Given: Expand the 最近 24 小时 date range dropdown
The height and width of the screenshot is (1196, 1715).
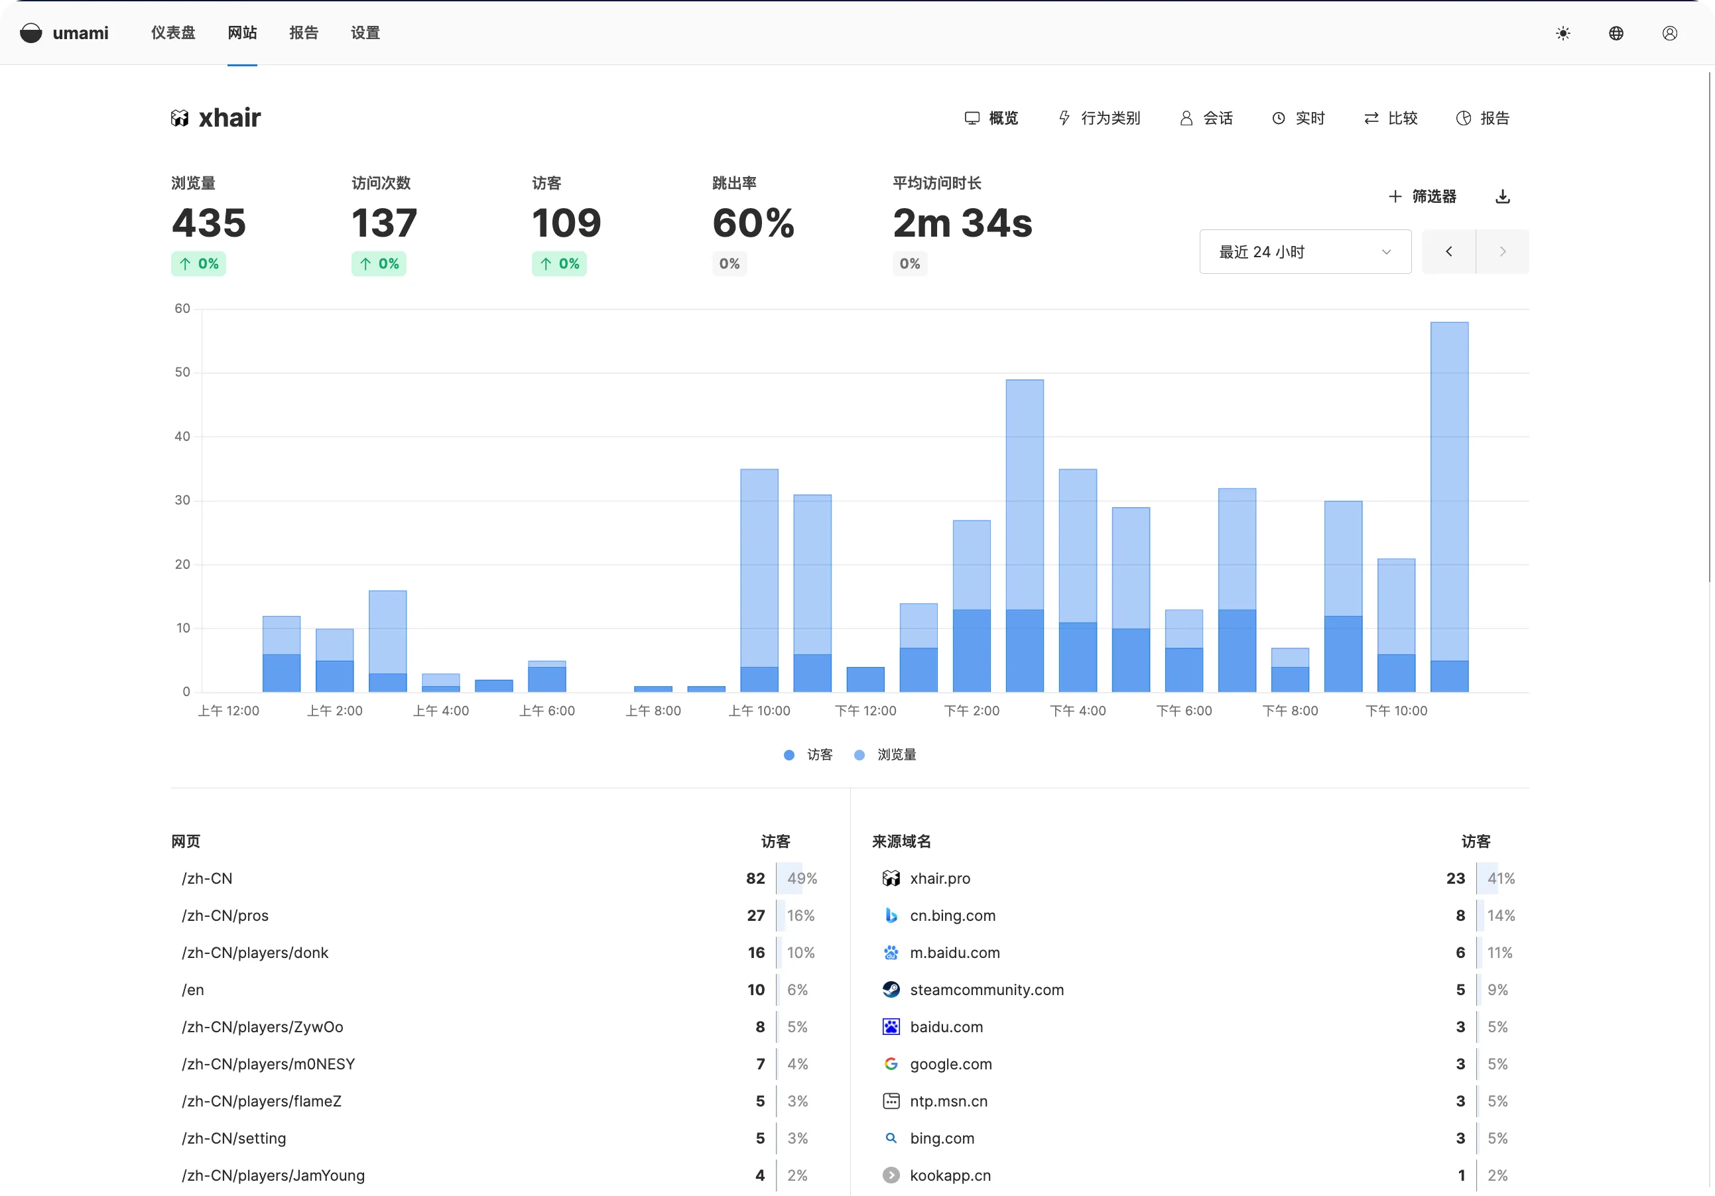Looking at the screenshot, I should [x=1304, y=251].
